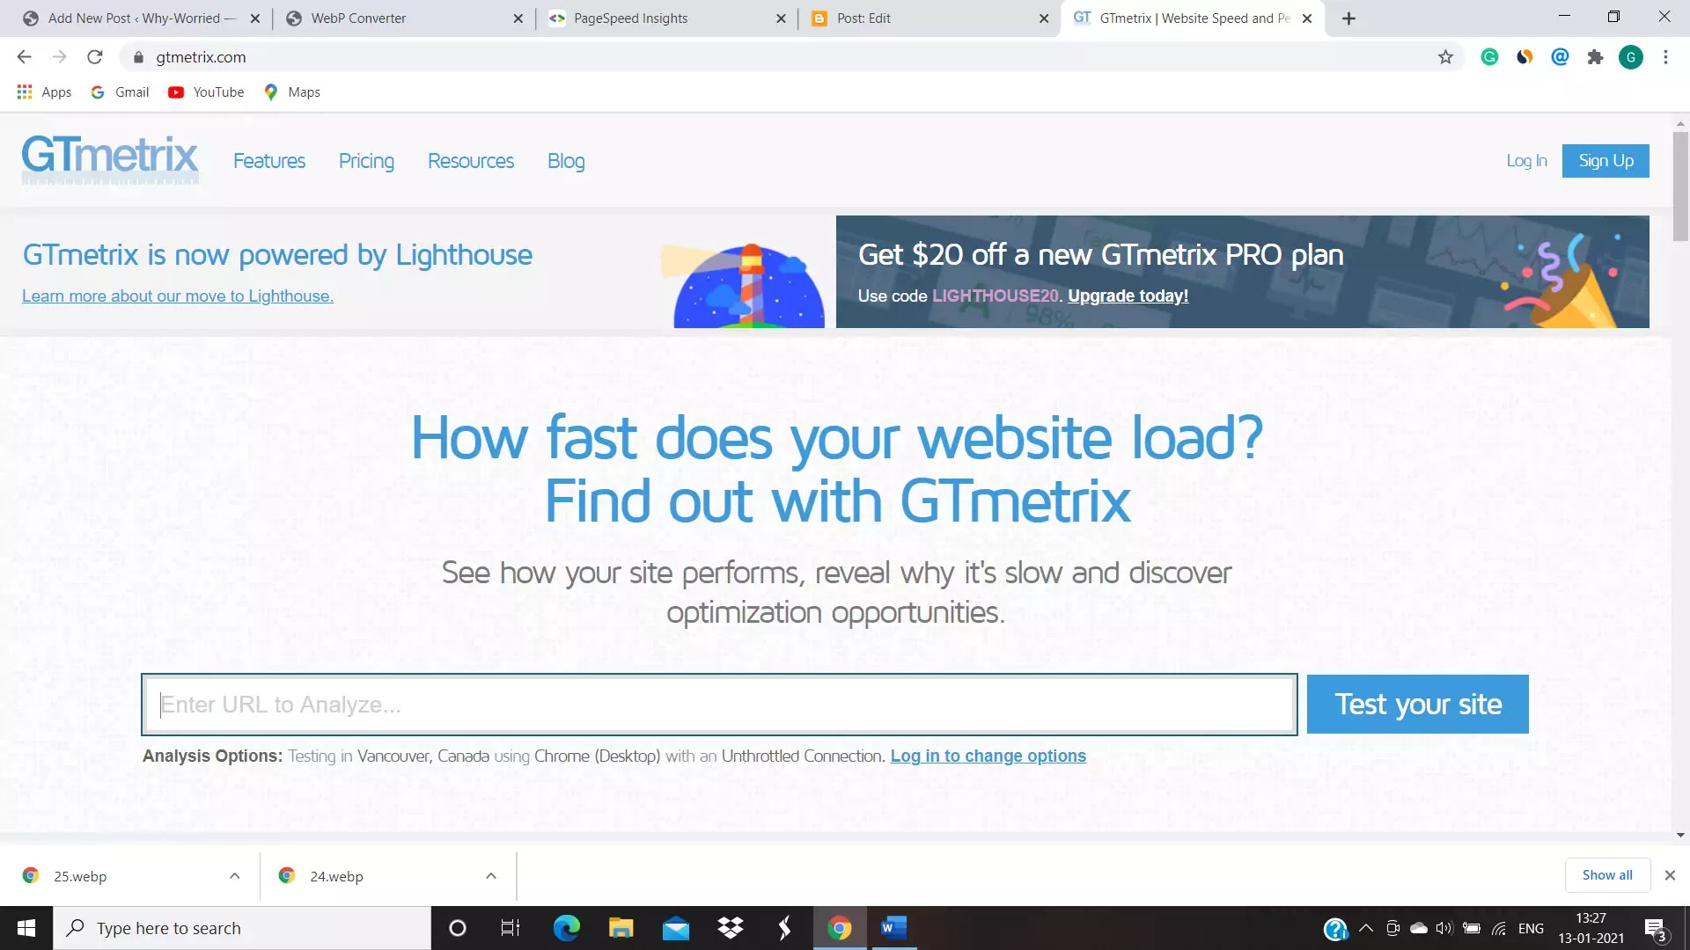View site information via the lock icon
1690x950 pixels.
click(138, 57)
